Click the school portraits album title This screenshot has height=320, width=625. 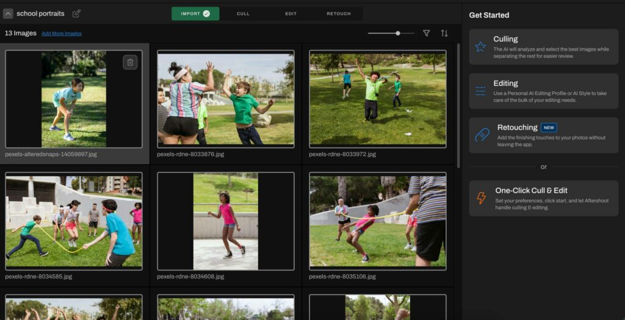[40, 13]
